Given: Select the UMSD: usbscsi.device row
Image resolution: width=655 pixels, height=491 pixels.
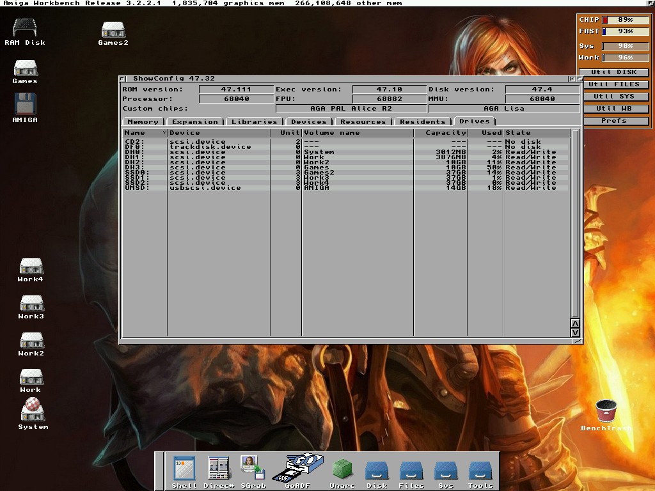Looking at the screenshot, I should [347, 188].
